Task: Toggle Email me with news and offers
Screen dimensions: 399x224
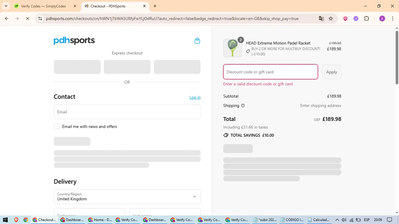Action: point(57,126)
